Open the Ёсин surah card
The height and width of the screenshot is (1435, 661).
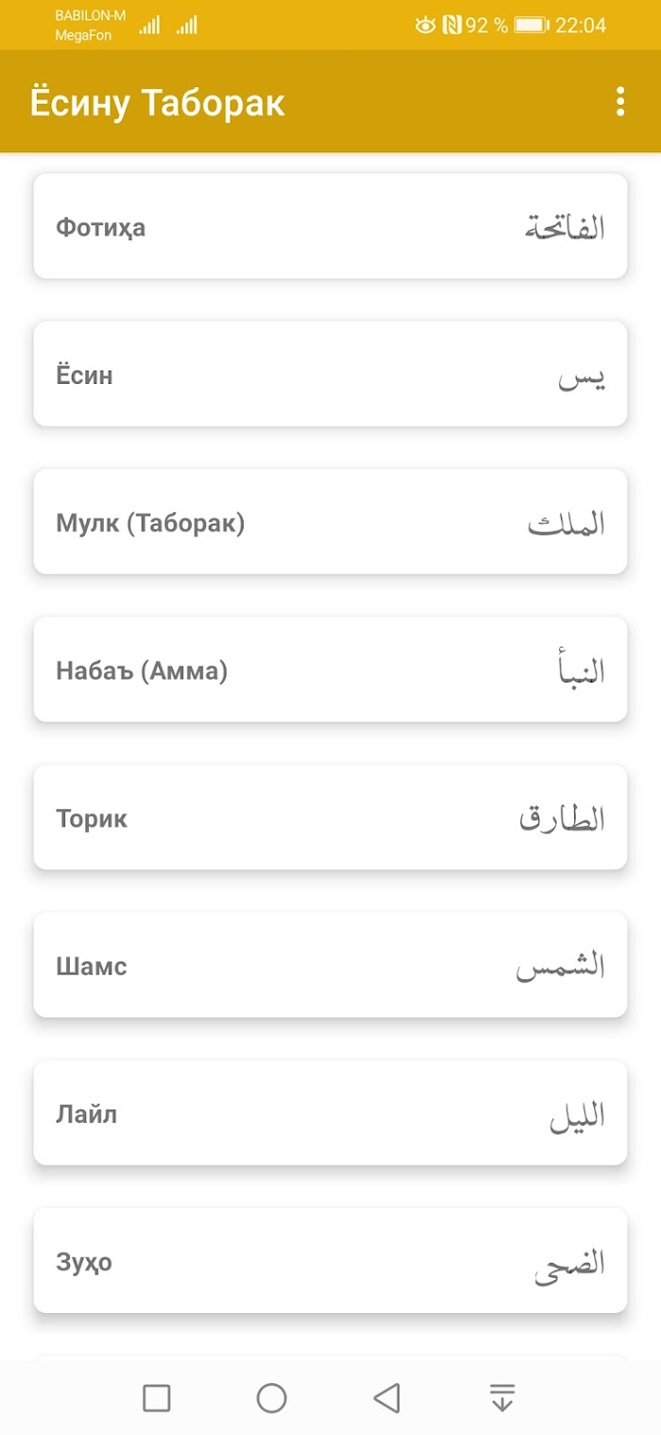click(x=330, y=373)
